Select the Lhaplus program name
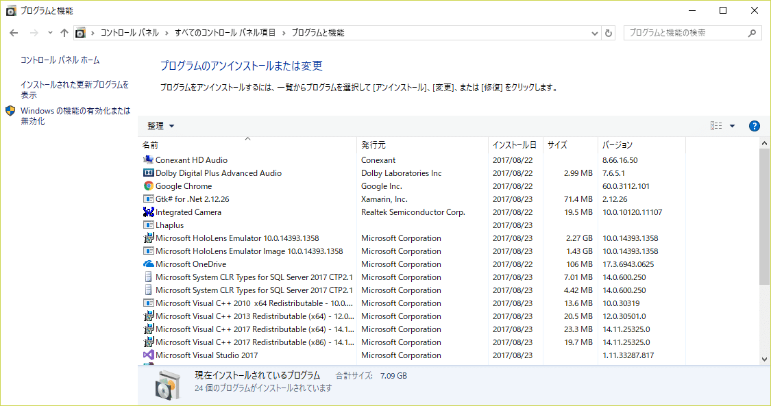This screenshot has width=771, height=406. tap(170, 225)
